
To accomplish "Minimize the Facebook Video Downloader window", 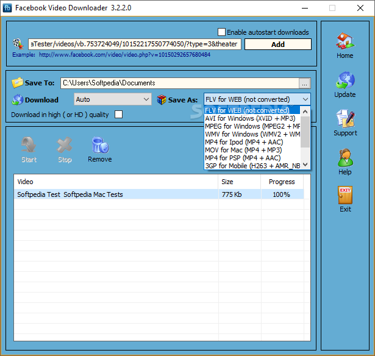I will 305,8.
